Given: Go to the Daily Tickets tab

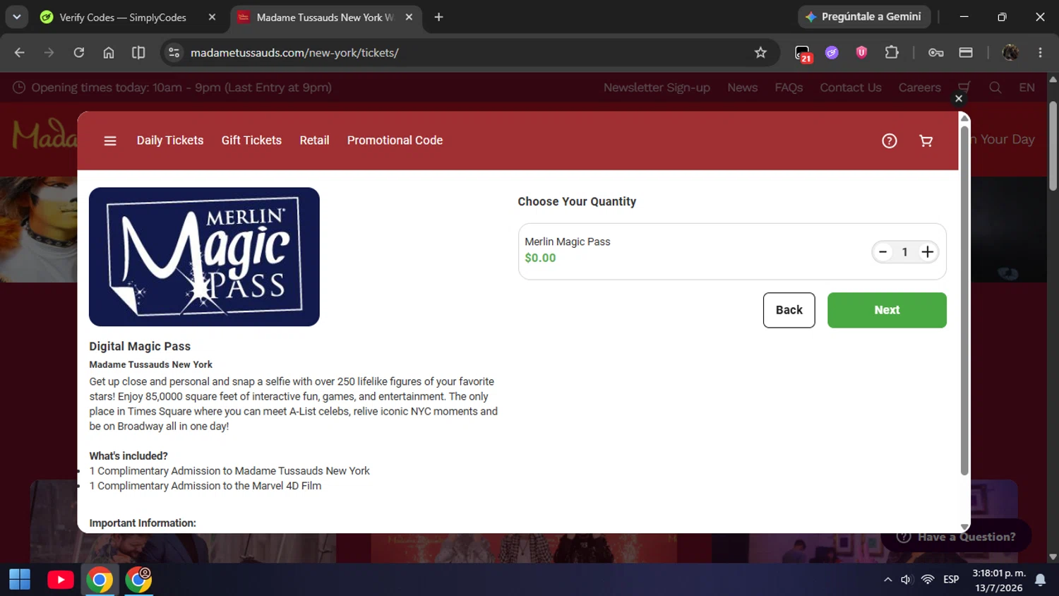Looking at the screenshot, I should pyautogui.click(x=170, y=141).
